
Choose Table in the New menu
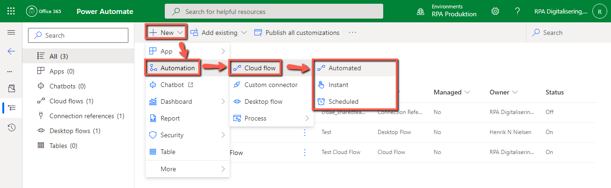[x=187, y=152]
